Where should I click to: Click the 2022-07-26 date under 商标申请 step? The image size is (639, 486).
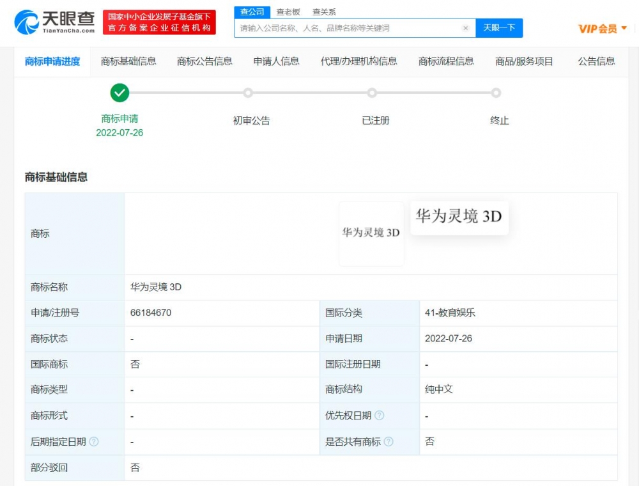tap(119, 133)
